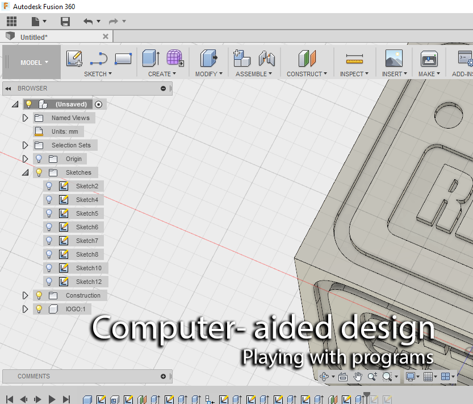Open the Undo history dropdown arrow
The image size is (473, 404).
pyautogui.click(x=98, y=22)
